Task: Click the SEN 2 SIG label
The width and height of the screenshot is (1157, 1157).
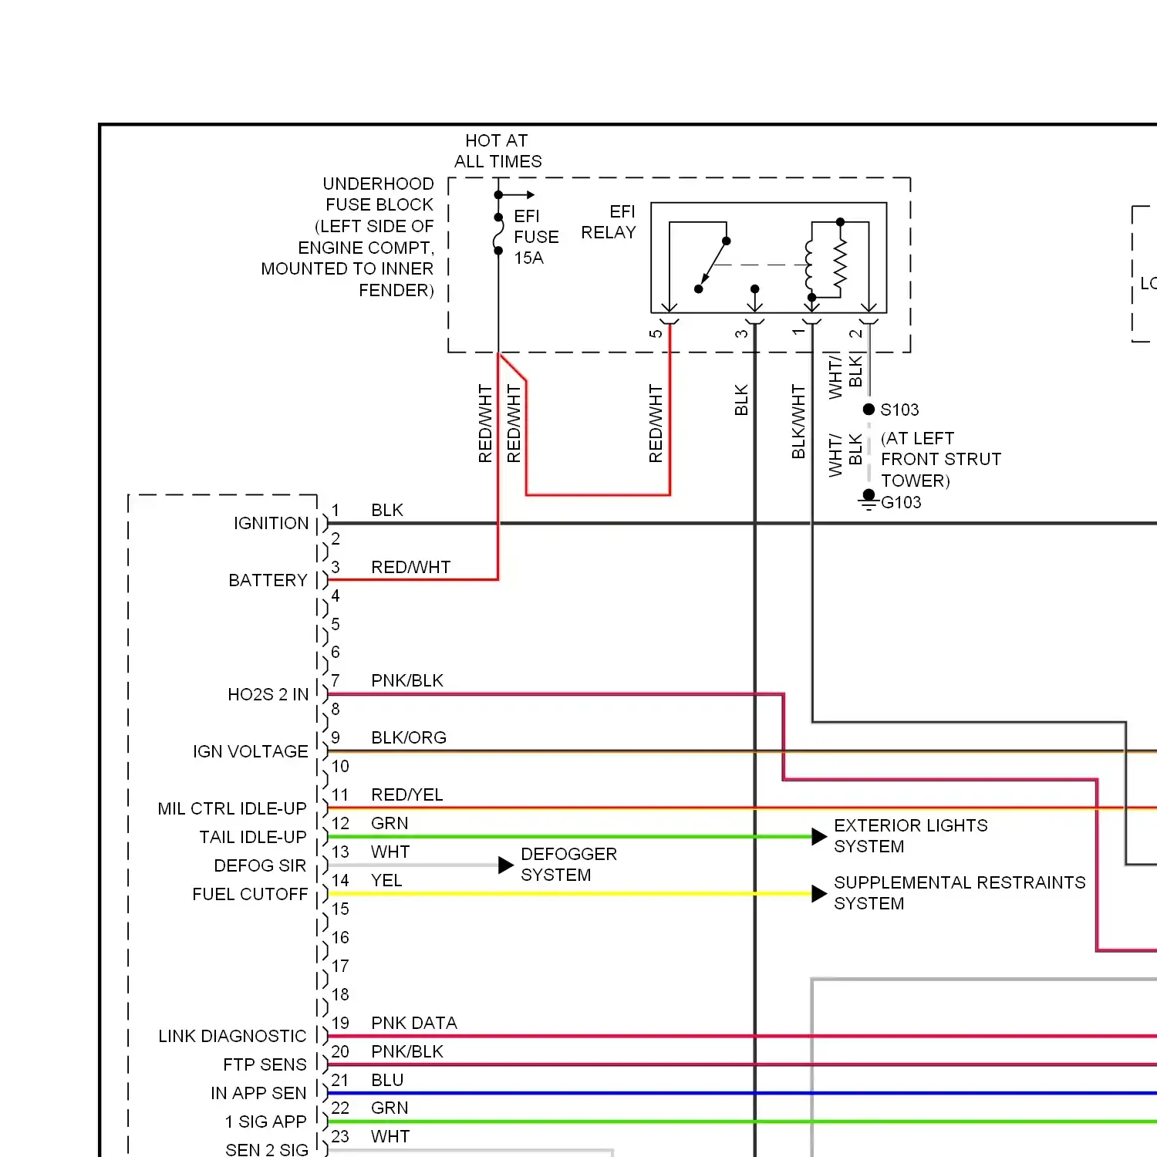Action: [x=267, y=1149]
